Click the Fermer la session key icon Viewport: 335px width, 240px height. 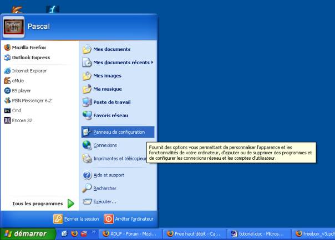point(58,219)
